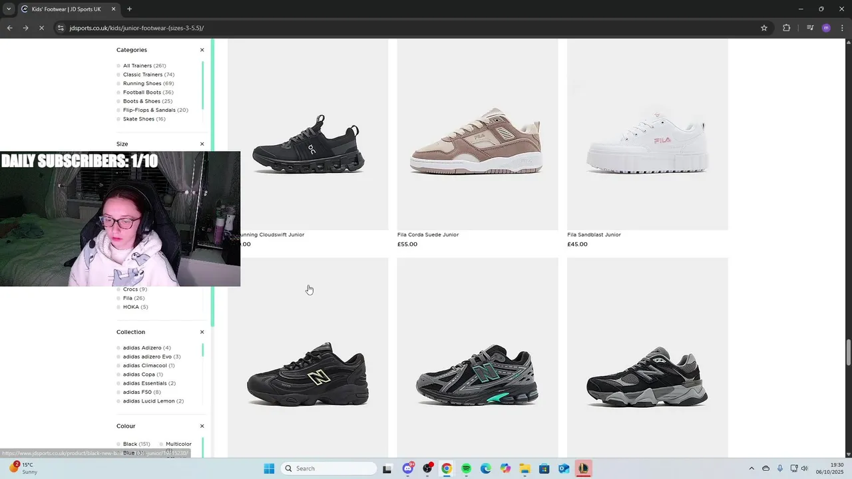Open Microsoft Store from the taskbar

[x=544, y=468]
